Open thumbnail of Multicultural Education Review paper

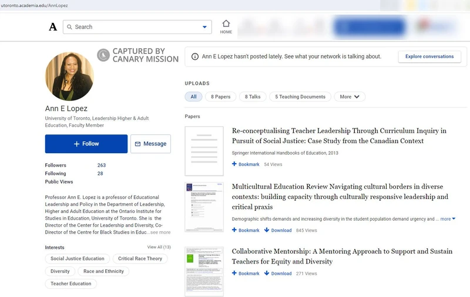[x=204, y=207]
